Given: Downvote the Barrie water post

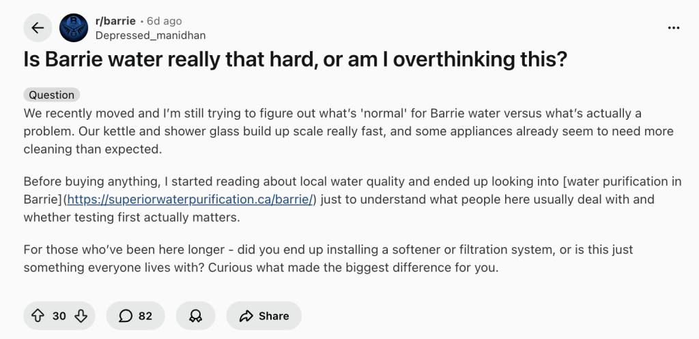Looking at the screenshot, I should click(81, 316).
